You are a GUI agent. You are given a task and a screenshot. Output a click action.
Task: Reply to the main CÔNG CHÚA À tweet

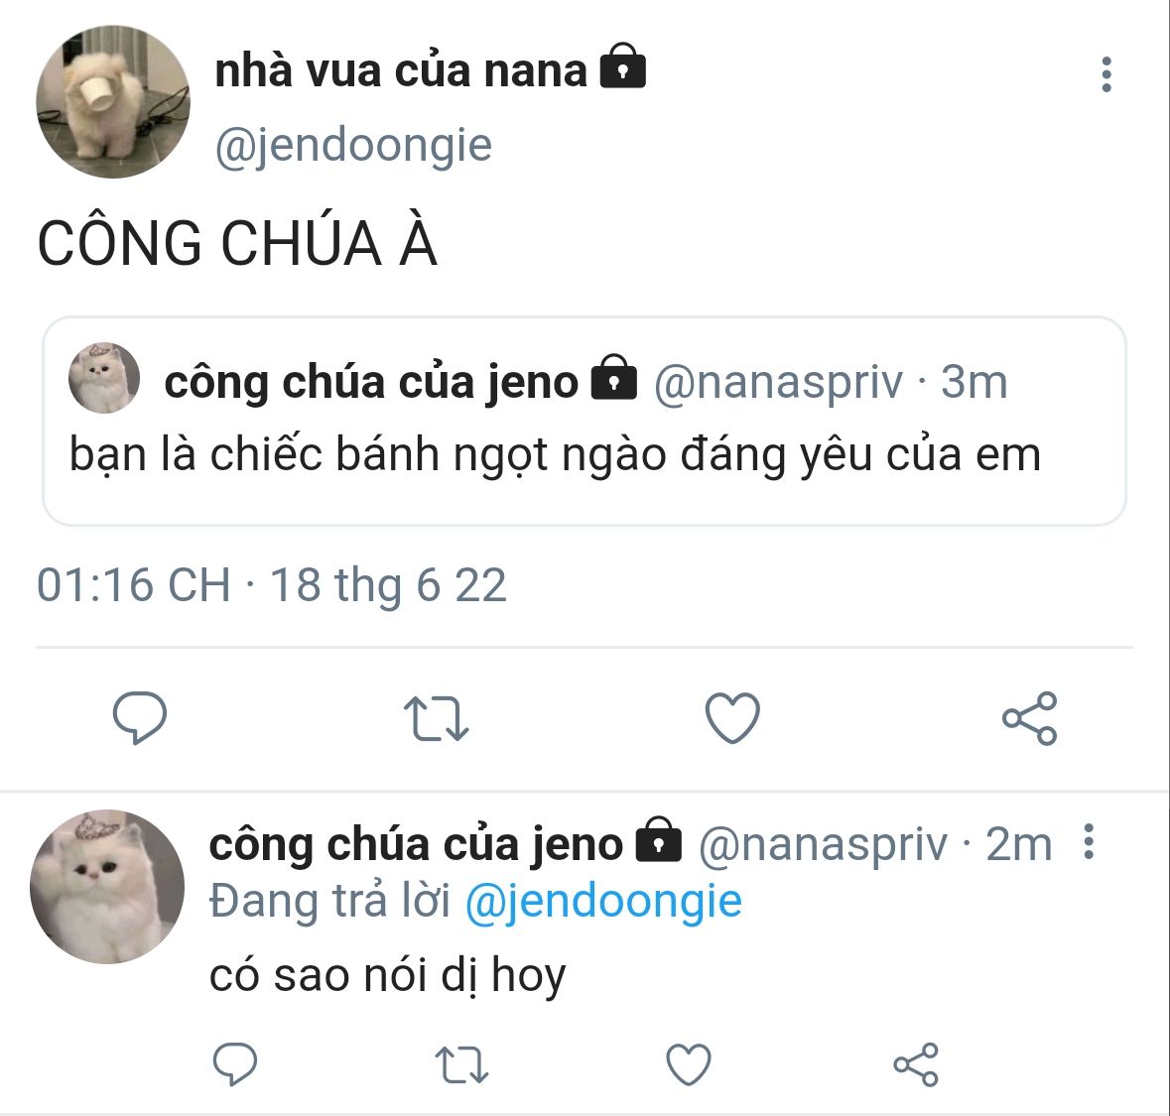click(x=140, y=717)
